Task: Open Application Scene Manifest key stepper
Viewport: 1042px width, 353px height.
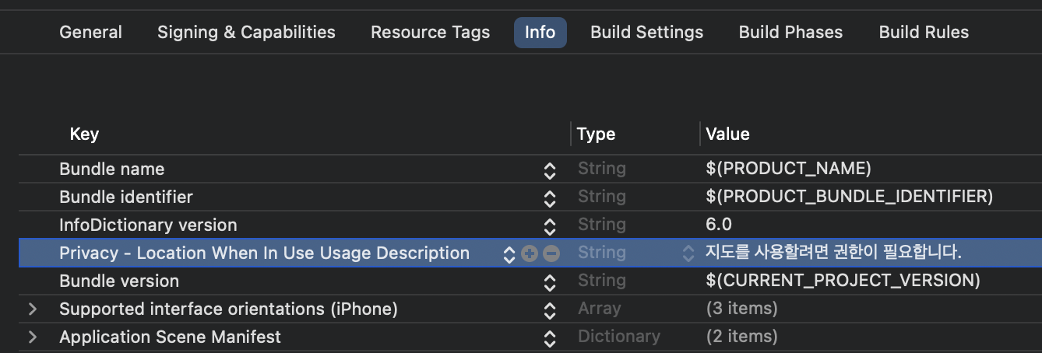Action: (550, 338)
